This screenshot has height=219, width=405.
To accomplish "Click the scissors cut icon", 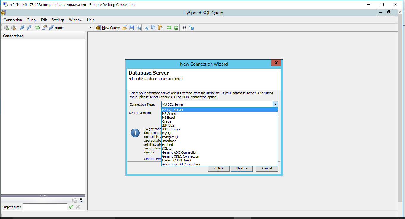I will click(147, 28).
